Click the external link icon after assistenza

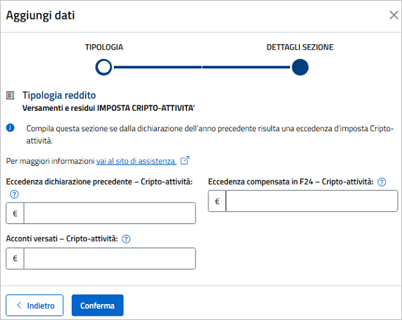click(x=186, y=161)
